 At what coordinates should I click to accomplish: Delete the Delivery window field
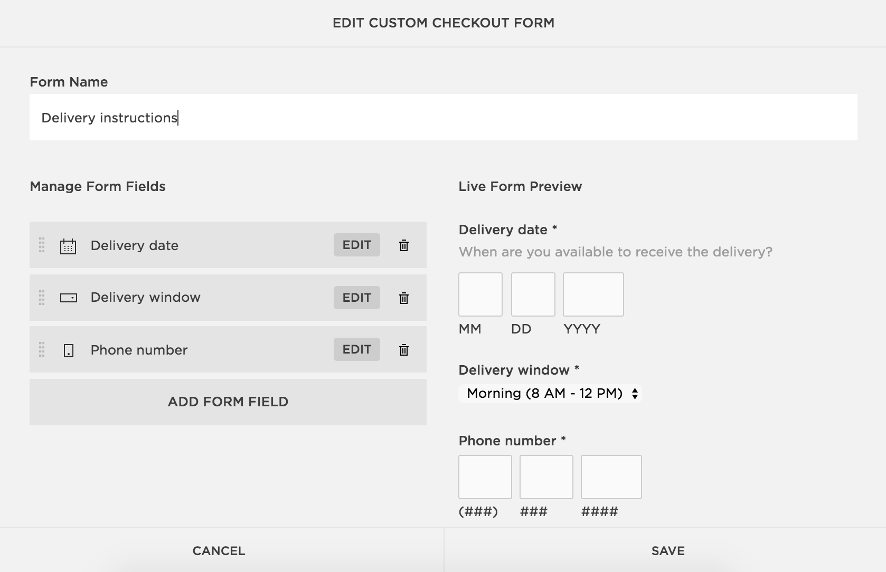click(x=404, y=298)
